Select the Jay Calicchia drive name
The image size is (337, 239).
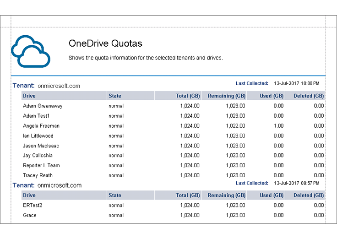point(38,155)
